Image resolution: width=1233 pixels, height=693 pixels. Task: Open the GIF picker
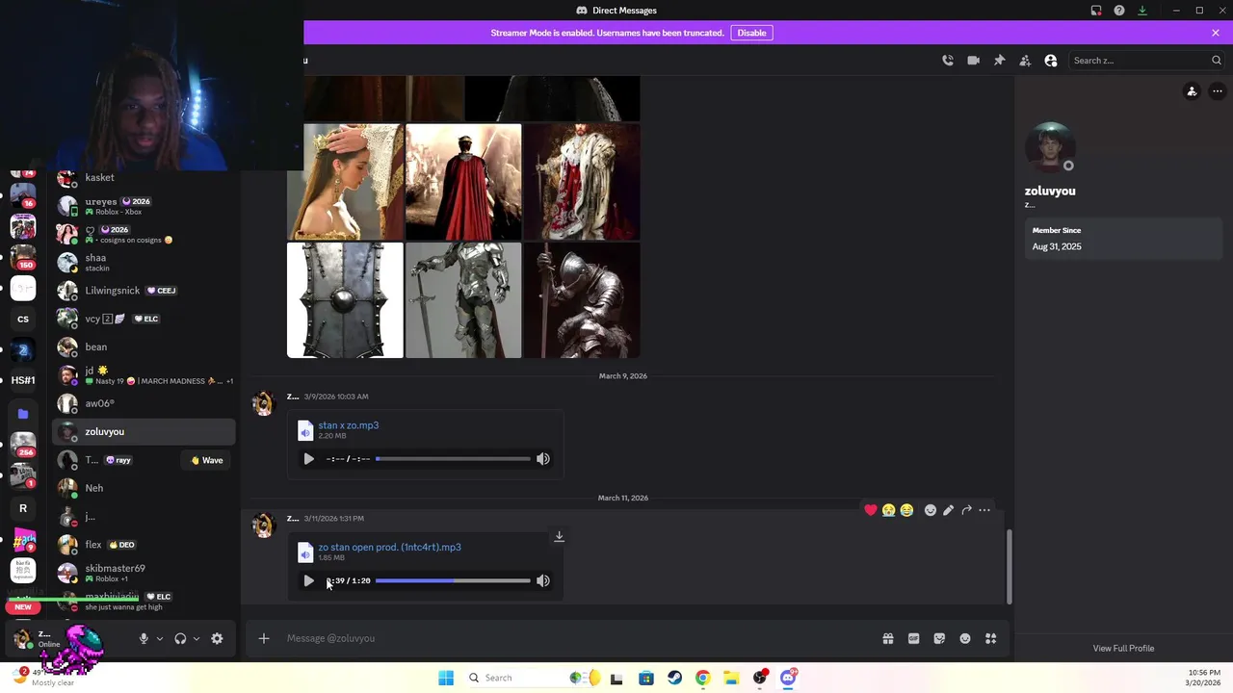click(x=913, y=638)
